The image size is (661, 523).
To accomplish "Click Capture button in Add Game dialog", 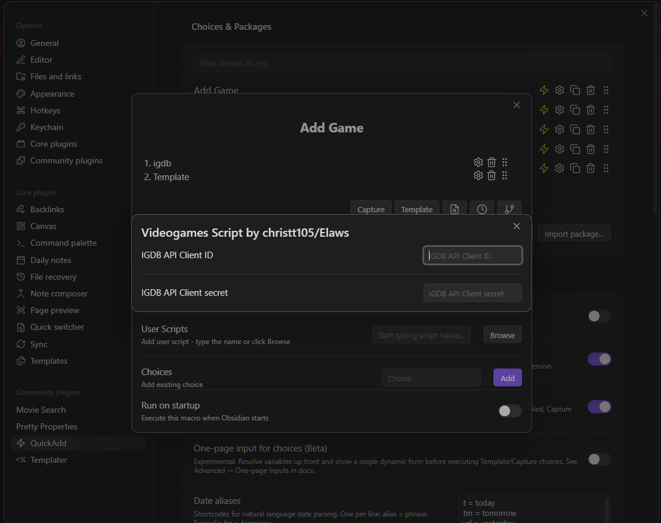I will click(x=371, y=209).
